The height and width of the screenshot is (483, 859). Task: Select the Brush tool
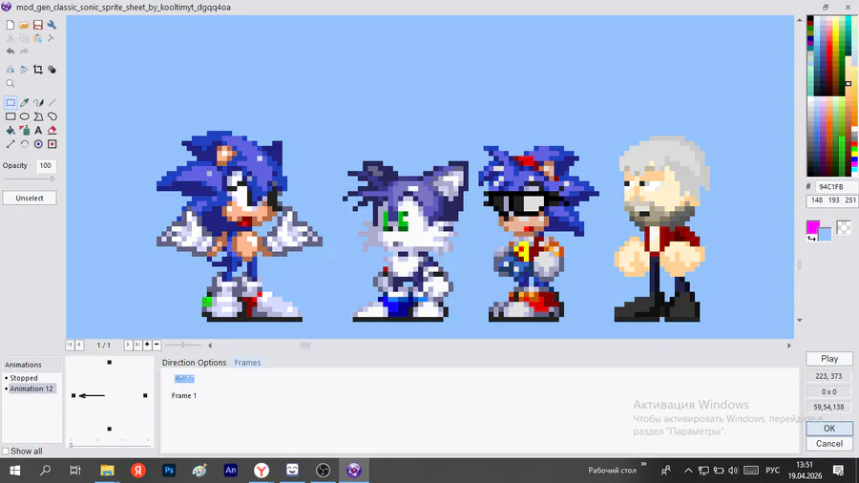click(x=38, y=102)
